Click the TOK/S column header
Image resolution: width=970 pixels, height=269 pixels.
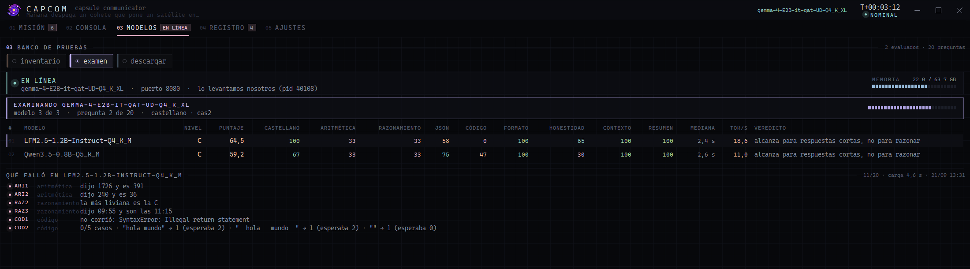tap(739, 128)
